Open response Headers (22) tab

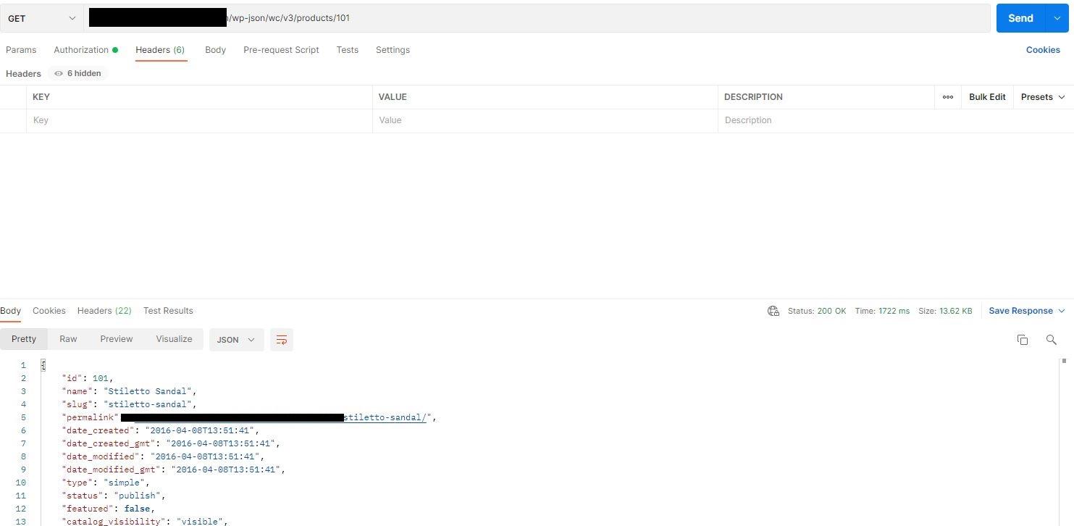pyautogui.click(x=104, y=311)
